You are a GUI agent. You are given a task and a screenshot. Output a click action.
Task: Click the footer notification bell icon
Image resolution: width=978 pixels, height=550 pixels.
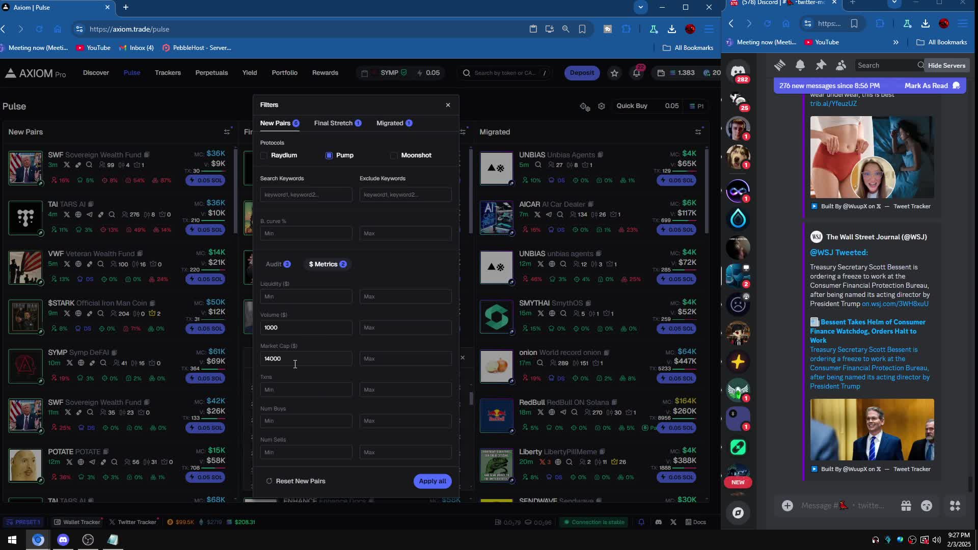pos(641,522)
